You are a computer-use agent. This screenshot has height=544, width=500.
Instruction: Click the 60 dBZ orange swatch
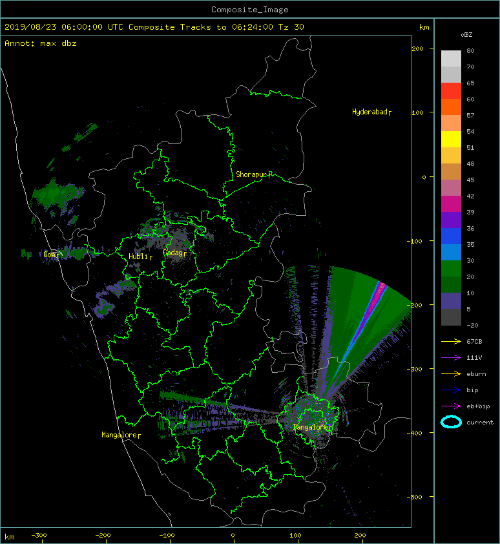pos(451,107)
